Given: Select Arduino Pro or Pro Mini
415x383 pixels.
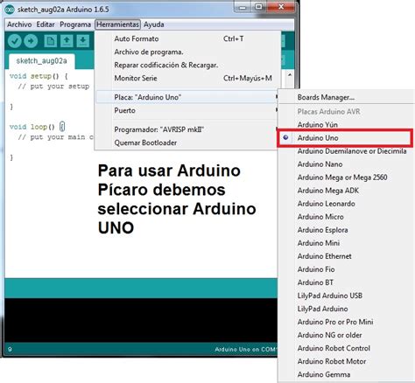Looking at the screenshot, I should [x=346, y=322].
